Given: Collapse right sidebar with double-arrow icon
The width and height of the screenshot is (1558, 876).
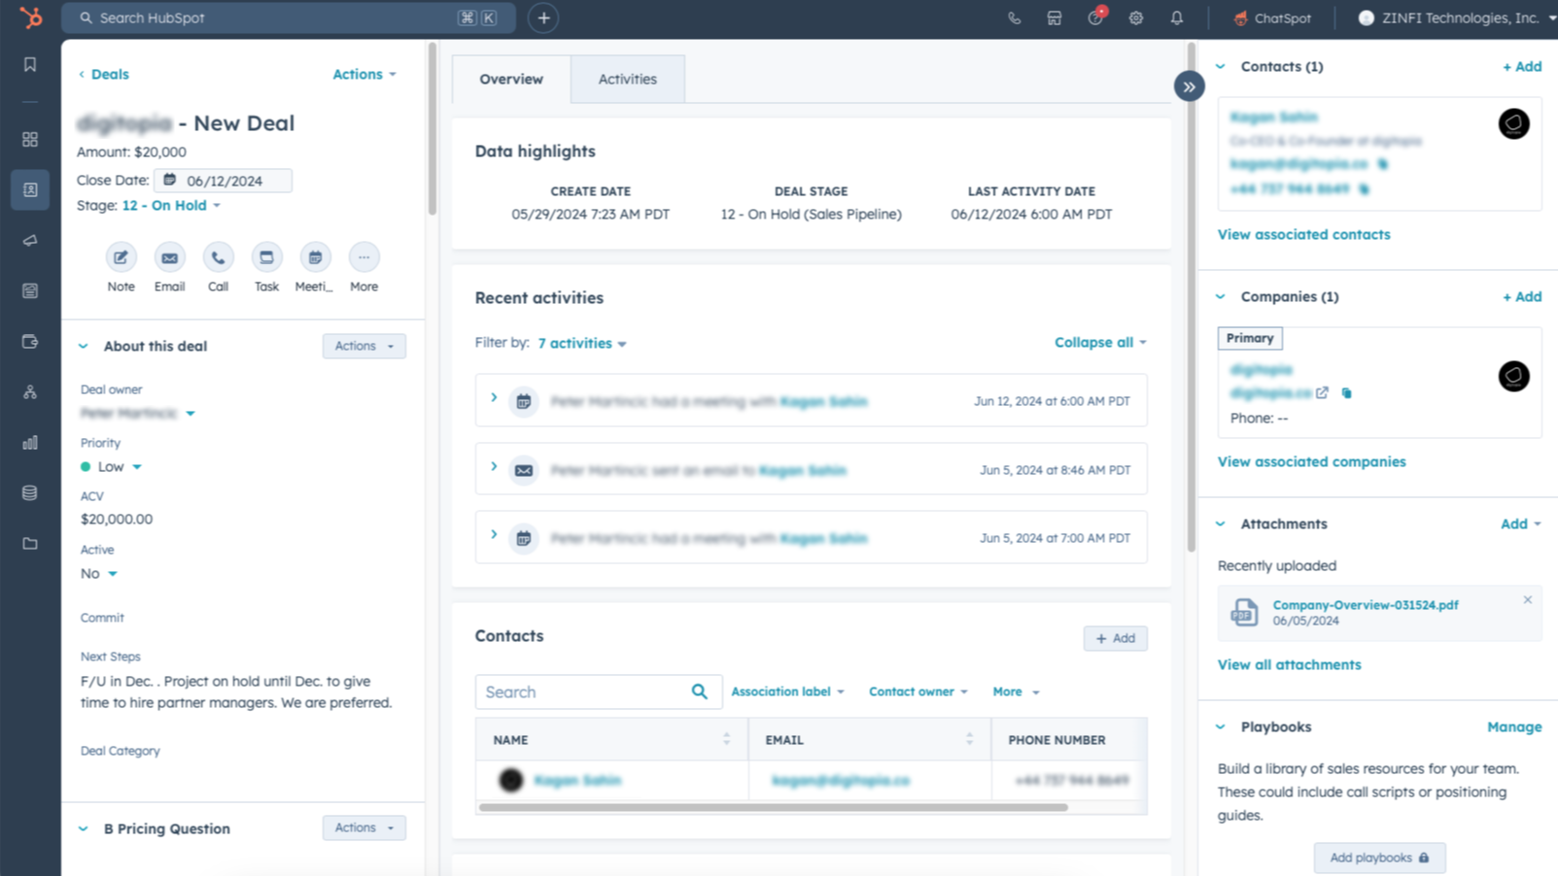Looking at the screenshot, I should click(1189, 87).
